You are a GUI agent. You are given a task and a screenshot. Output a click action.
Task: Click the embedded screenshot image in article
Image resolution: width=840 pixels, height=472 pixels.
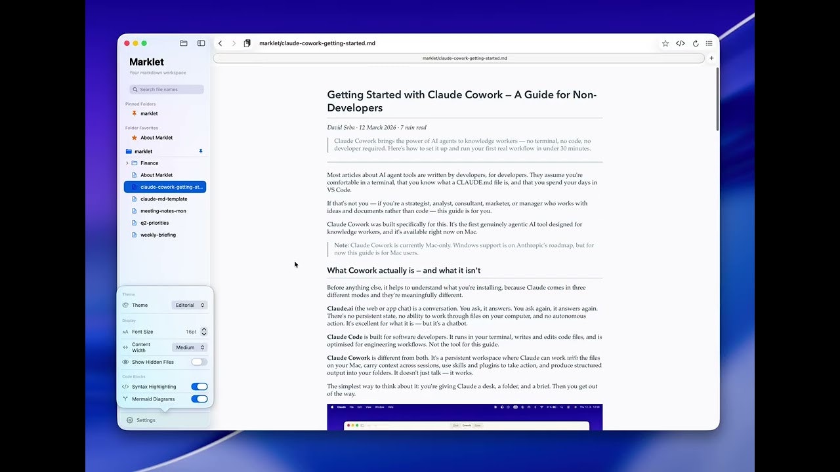pyautogui.click(x=465, y=417)
